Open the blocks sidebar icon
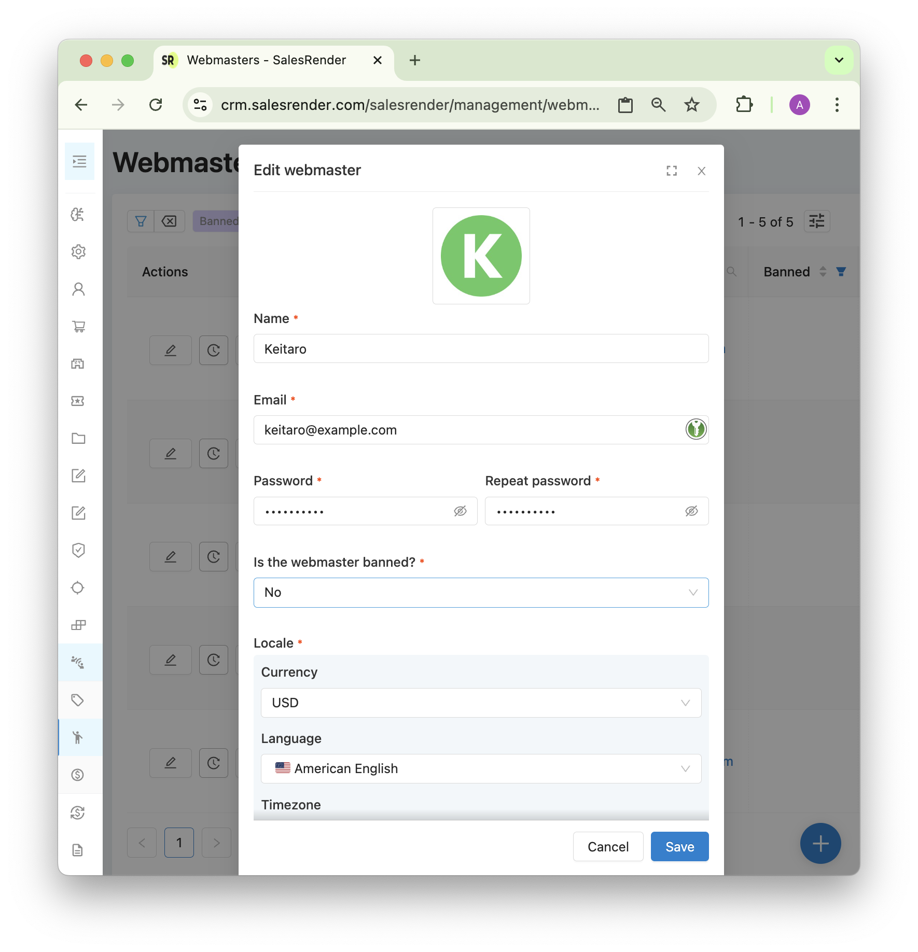This screenshot has width=918, height=952. pyautogui.click(x=78, y=625)
